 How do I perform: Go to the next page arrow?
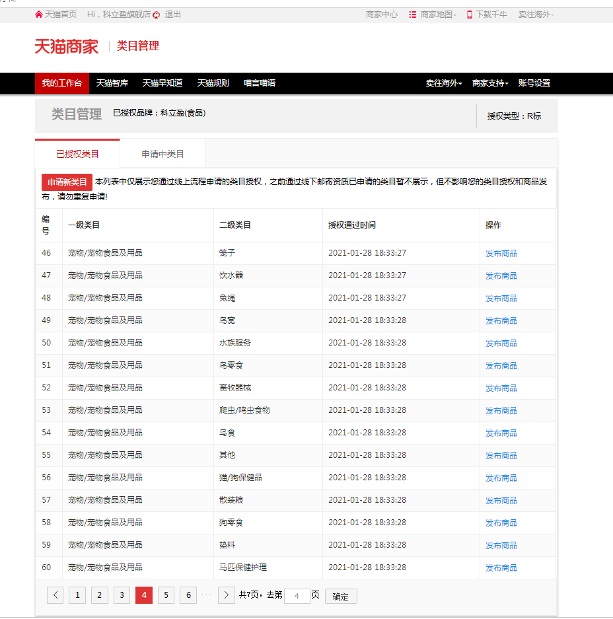[x=226, y=595]
